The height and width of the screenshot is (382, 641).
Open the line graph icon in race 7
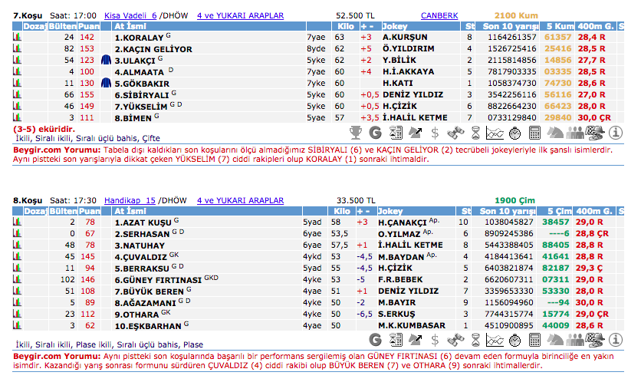[495, 131]
